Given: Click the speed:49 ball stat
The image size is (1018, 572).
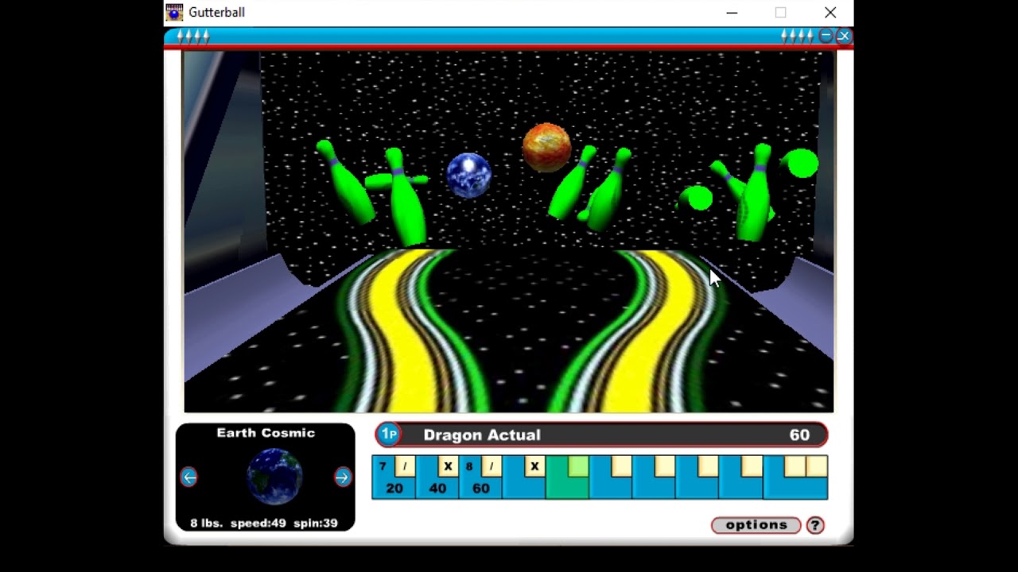Looking at the screenshot, I should click(258, 523).
